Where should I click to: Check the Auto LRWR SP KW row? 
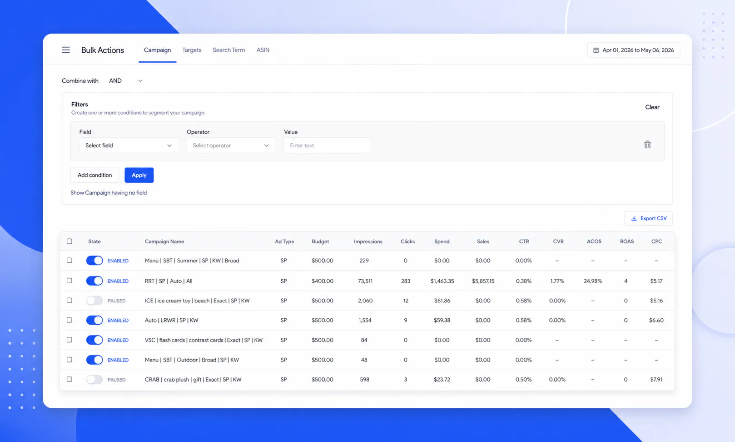coord(70,320)
